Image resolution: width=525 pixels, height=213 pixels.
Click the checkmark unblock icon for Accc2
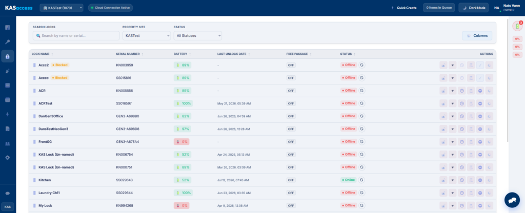click(480, 65)
